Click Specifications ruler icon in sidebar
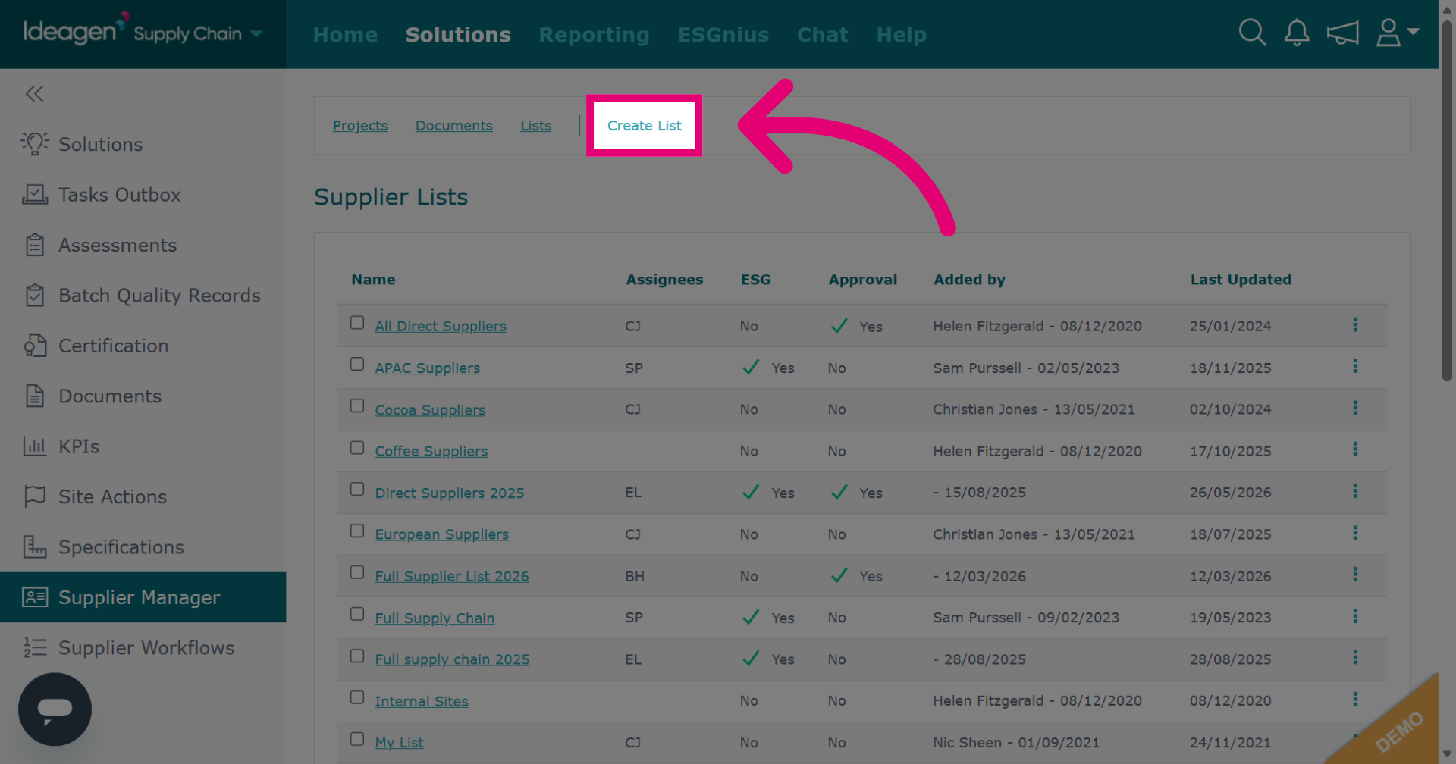The image size is (1456, 764). [x=35, y=546]
